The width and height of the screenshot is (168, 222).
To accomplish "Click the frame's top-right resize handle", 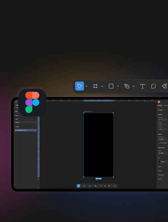I will tap(113, 113).
